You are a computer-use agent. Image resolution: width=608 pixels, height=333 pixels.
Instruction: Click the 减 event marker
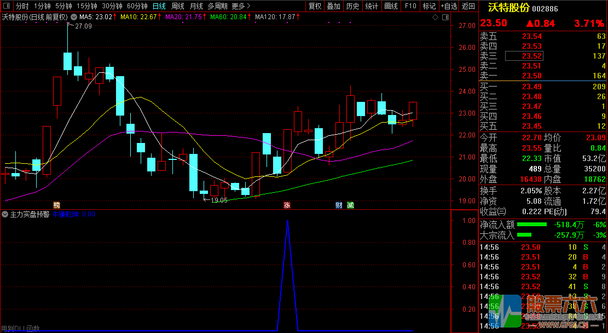tap(351, 205)
